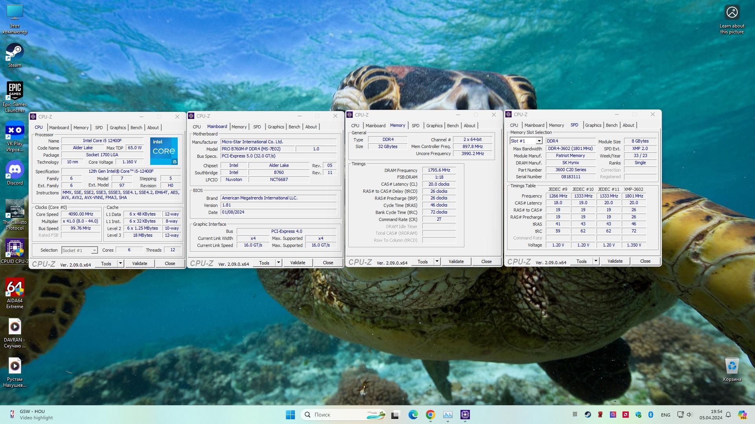This screenshot has width=755, height=424.
Task: Click Validate button in Memory window
Action: click(456, 261)
